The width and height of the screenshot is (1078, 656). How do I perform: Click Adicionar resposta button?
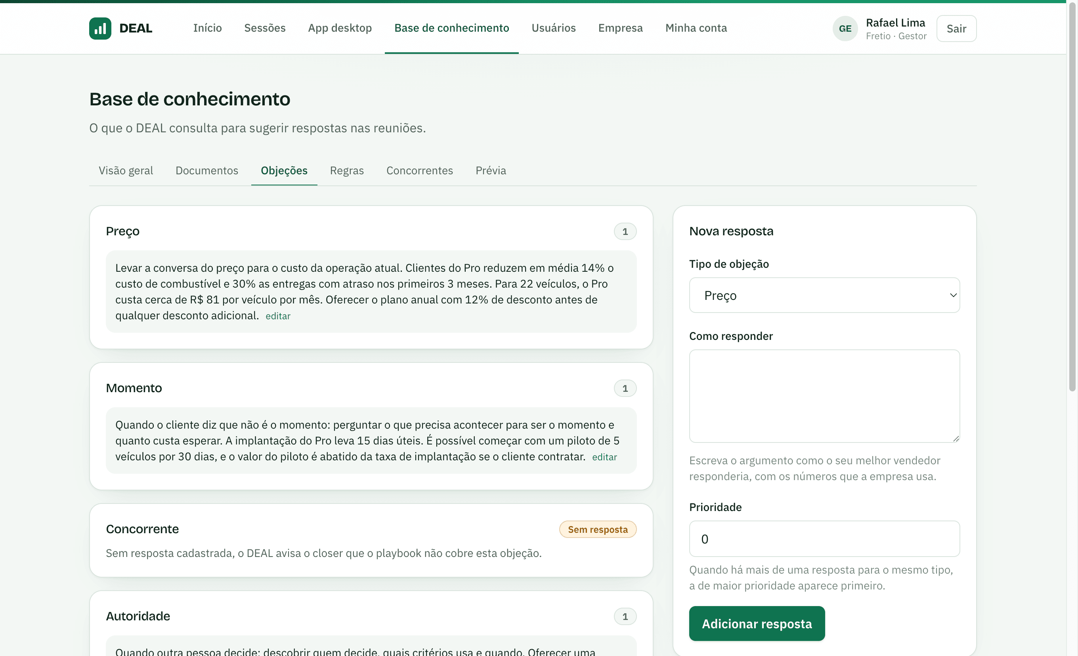point(757,624)
